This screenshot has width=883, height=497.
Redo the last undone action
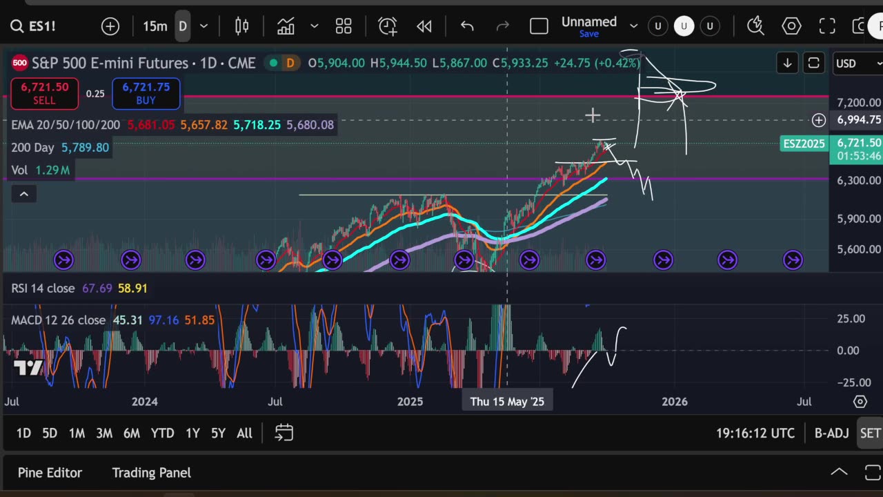click(x=503, y=26)
